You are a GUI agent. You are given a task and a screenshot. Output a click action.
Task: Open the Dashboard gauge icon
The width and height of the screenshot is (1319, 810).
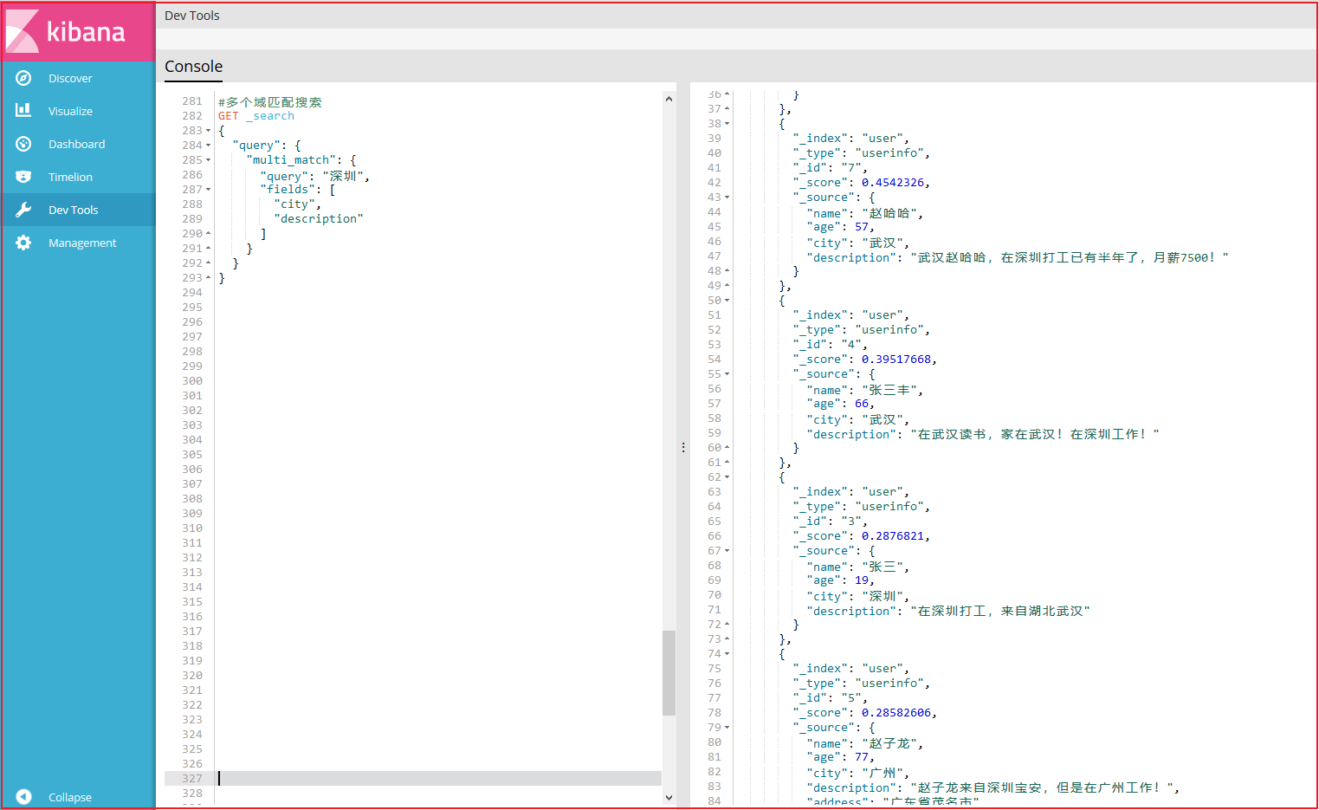23,144
